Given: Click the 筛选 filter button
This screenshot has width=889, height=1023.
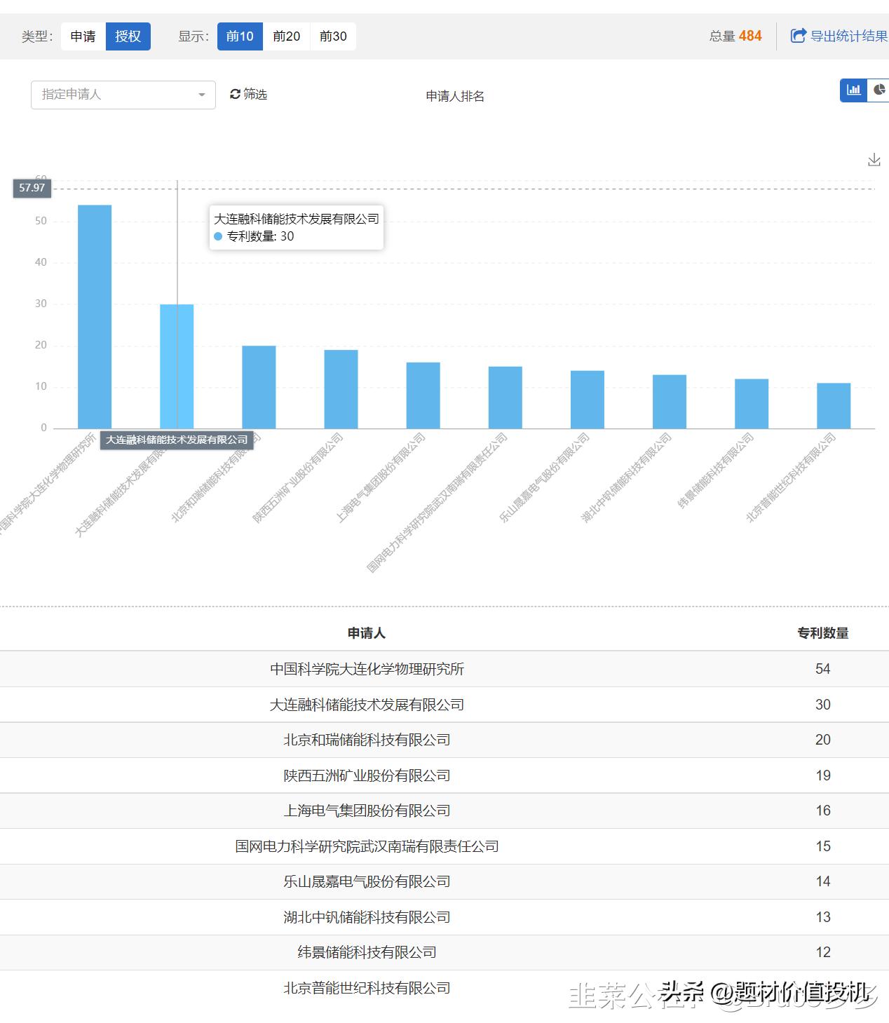Looking at the screenshot, I should pyautogui.click(x=255, y=94).
